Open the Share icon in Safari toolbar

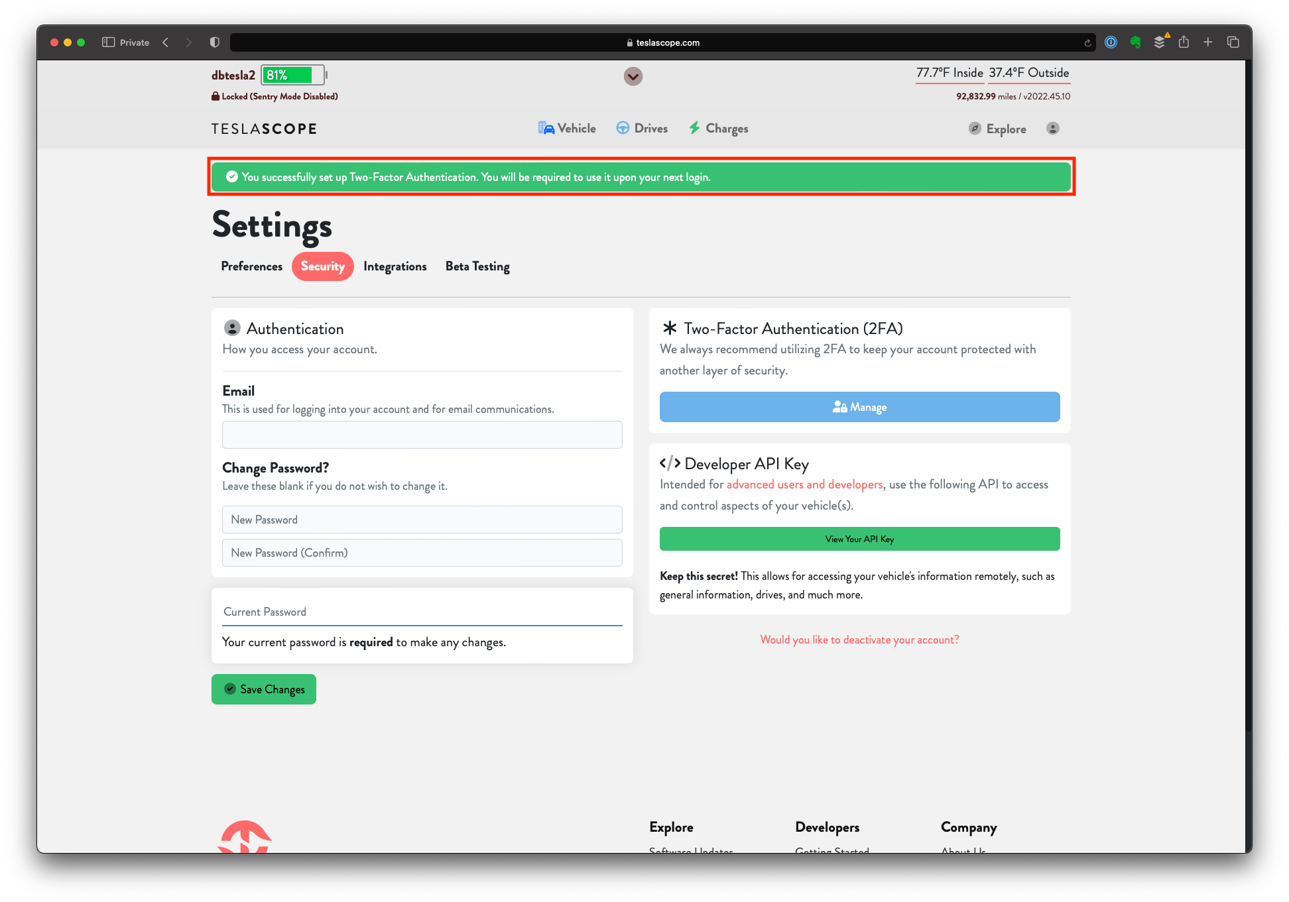tap(1184, 42)
